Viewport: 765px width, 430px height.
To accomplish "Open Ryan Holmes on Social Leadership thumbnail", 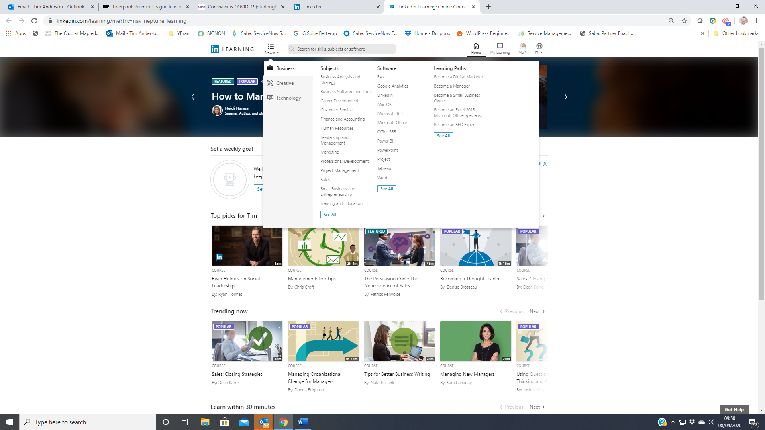I will (247, 246).
